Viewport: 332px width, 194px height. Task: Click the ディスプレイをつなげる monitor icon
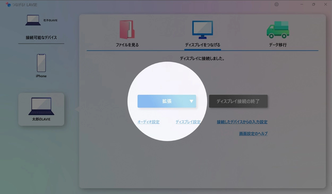tap(202, 30)
